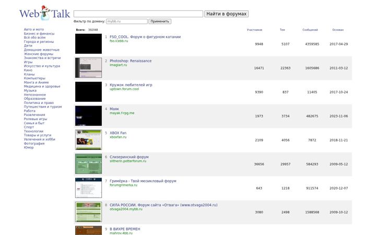Open the 'Дети' category
Viewport: 376px width, 235px height.
(x=28, y=45)
